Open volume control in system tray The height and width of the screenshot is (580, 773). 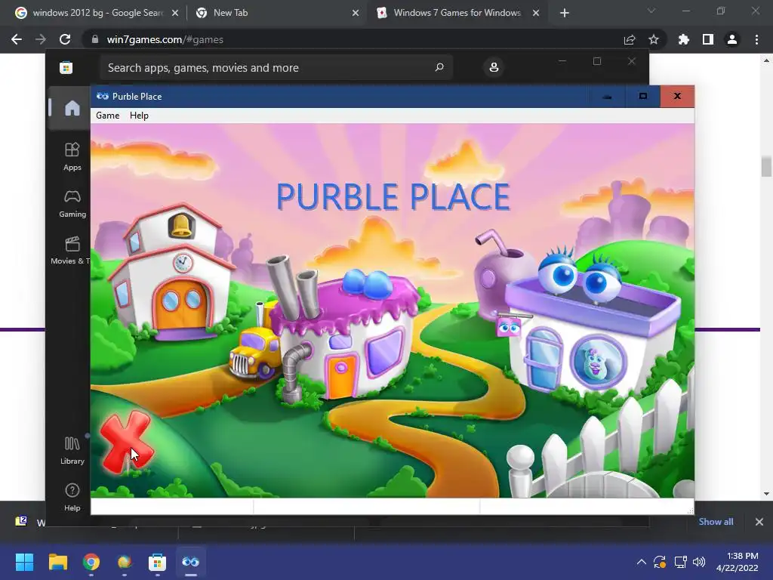pyautogui.click(x=699, y=562)
